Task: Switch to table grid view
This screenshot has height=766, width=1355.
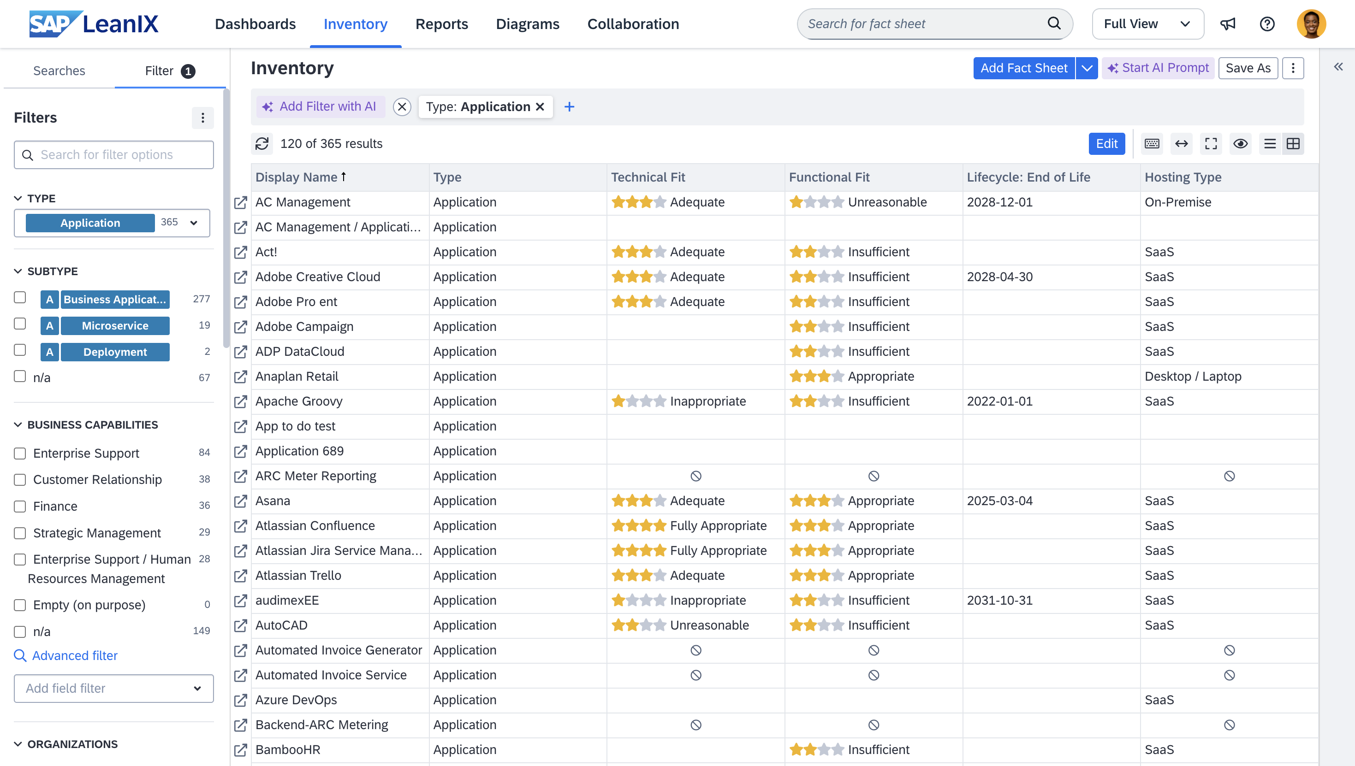Action: coord(1292,144)
